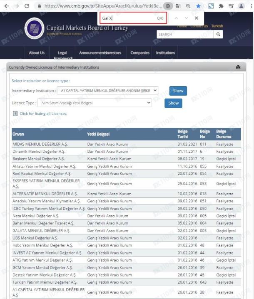Screen dimensions: 254x299
Task: Open the About Us menu
Action: pos(37,53)
